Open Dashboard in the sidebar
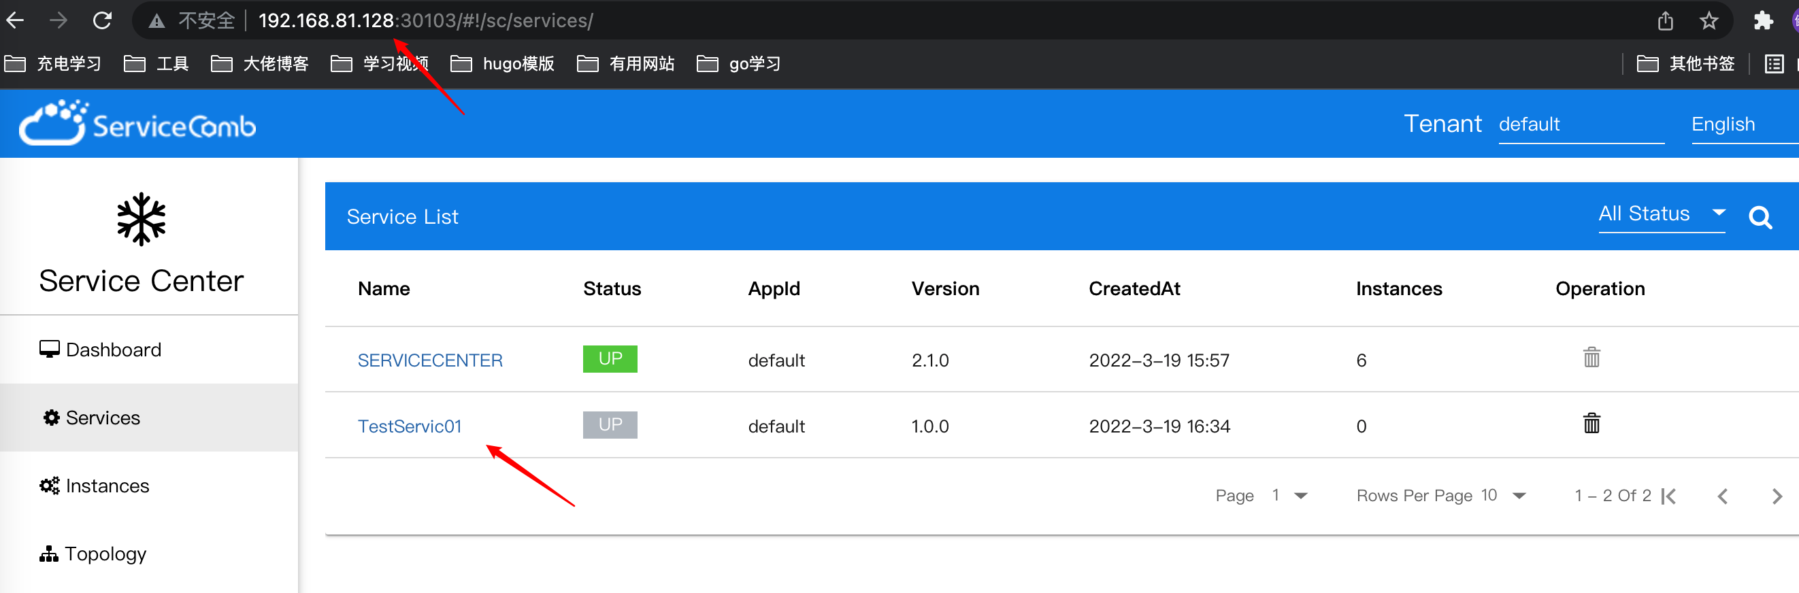The image size is (1799, 593). click(x=149, y=350)
